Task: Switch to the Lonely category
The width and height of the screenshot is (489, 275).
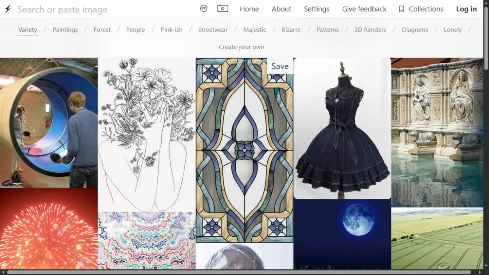Action: 453,30
